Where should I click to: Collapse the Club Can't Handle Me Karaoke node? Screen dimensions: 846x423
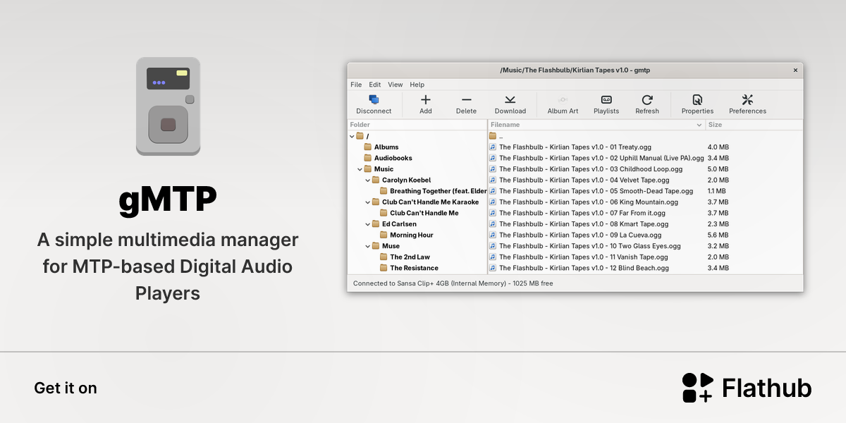click(x=367, y=202)
